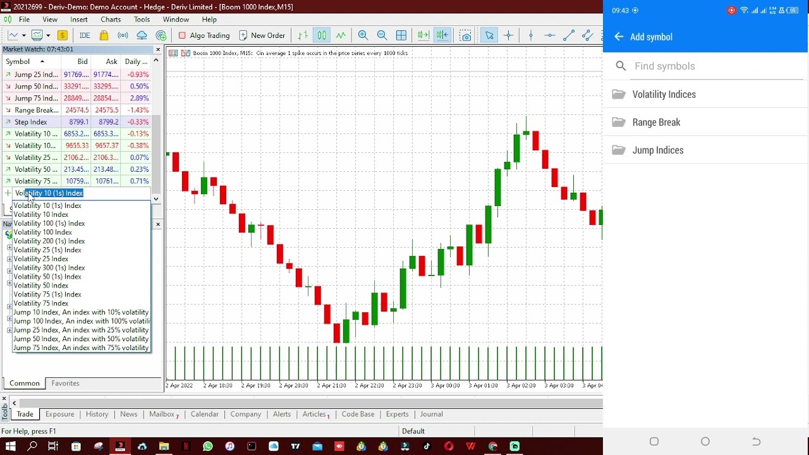Select the arrow Cursor tool
This screenshot has width=809, height=455.
tap(489, 35)
